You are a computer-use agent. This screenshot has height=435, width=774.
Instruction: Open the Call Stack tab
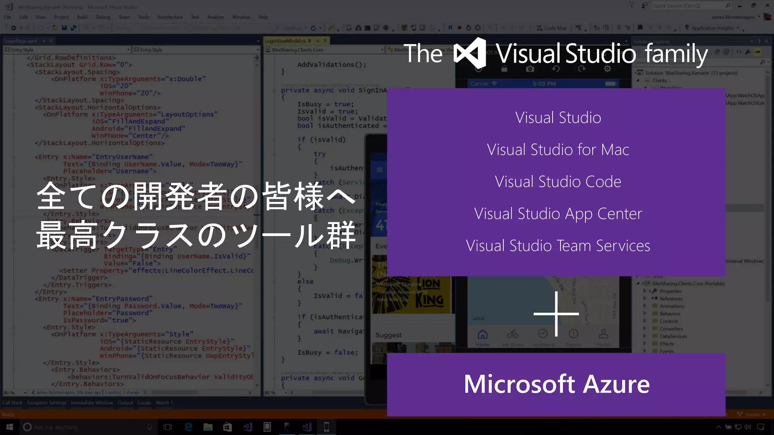click(12, 403)
